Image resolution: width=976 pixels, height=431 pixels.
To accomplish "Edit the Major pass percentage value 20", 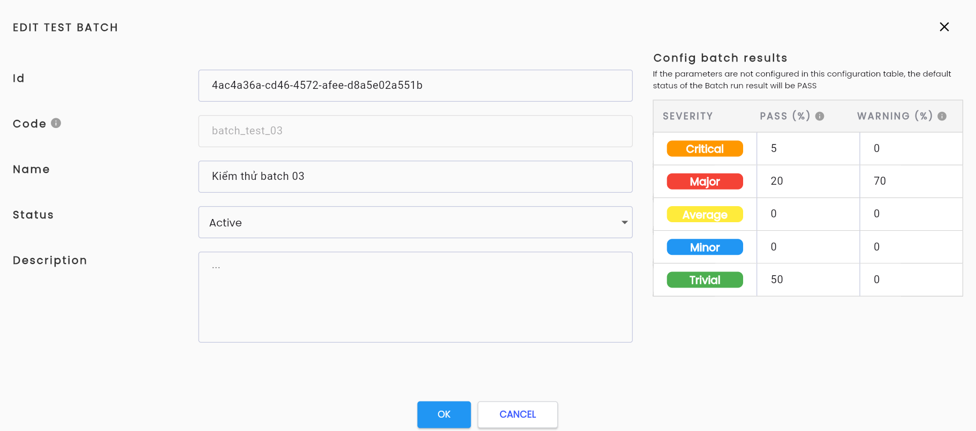I will 808,181.
